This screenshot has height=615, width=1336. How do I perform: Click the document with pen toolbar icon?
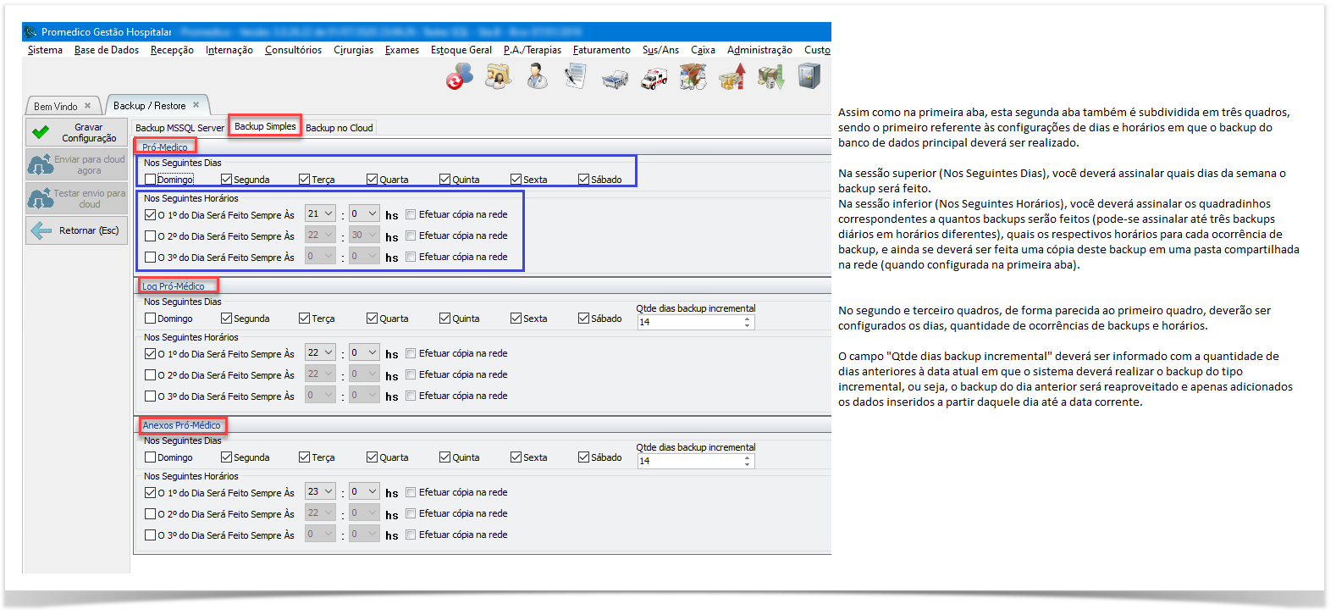coord(576,77)
